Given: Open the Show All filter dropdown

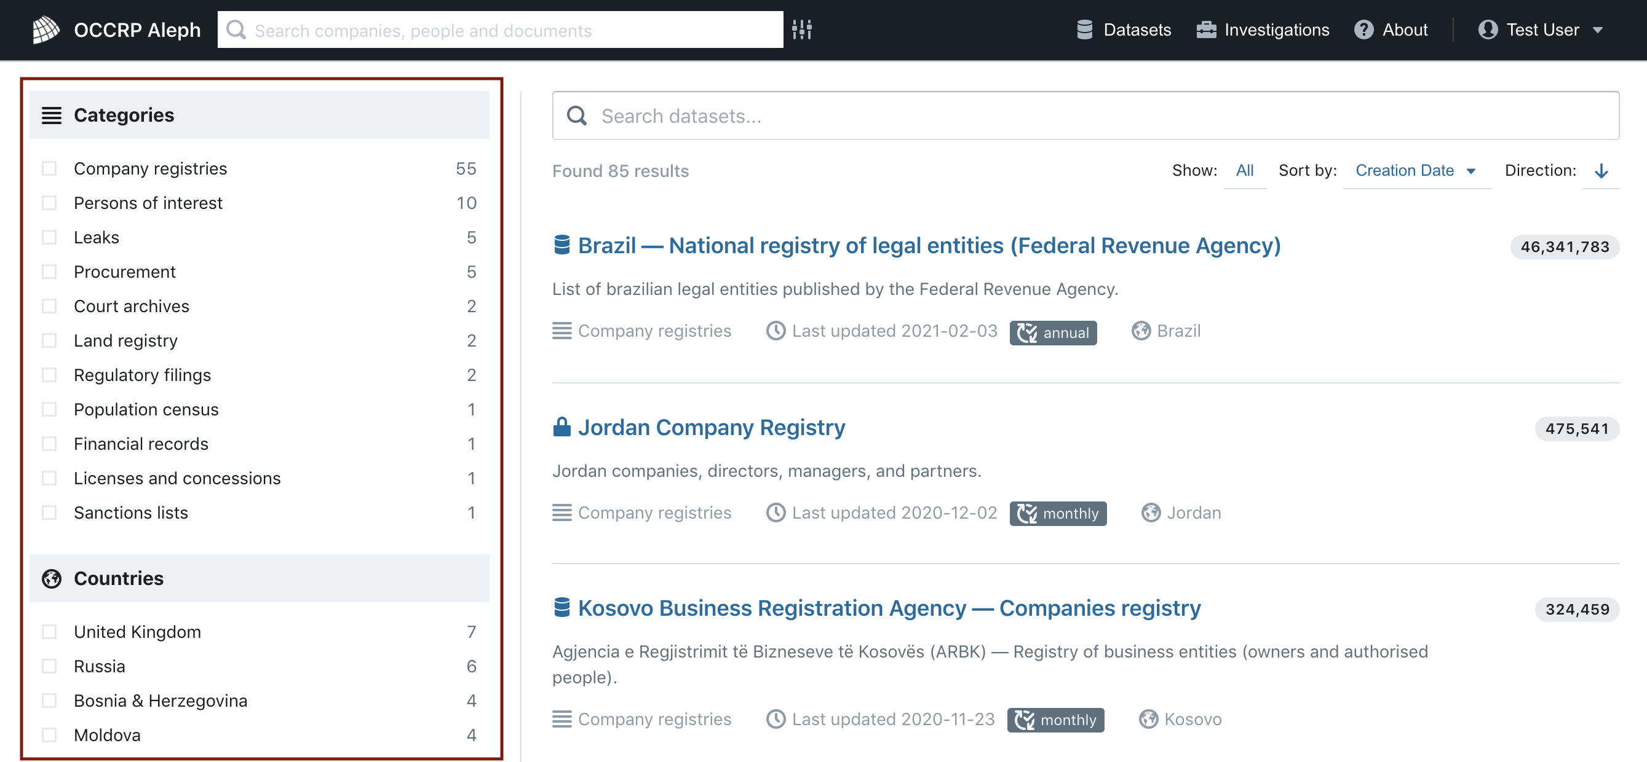Looking at the screenshot, I should coord(1244,171).
